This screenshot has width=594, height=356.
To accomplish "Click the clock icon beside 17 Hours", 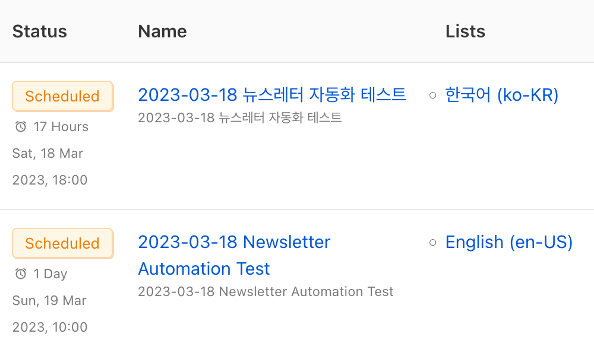I will [x=21, y=126].
